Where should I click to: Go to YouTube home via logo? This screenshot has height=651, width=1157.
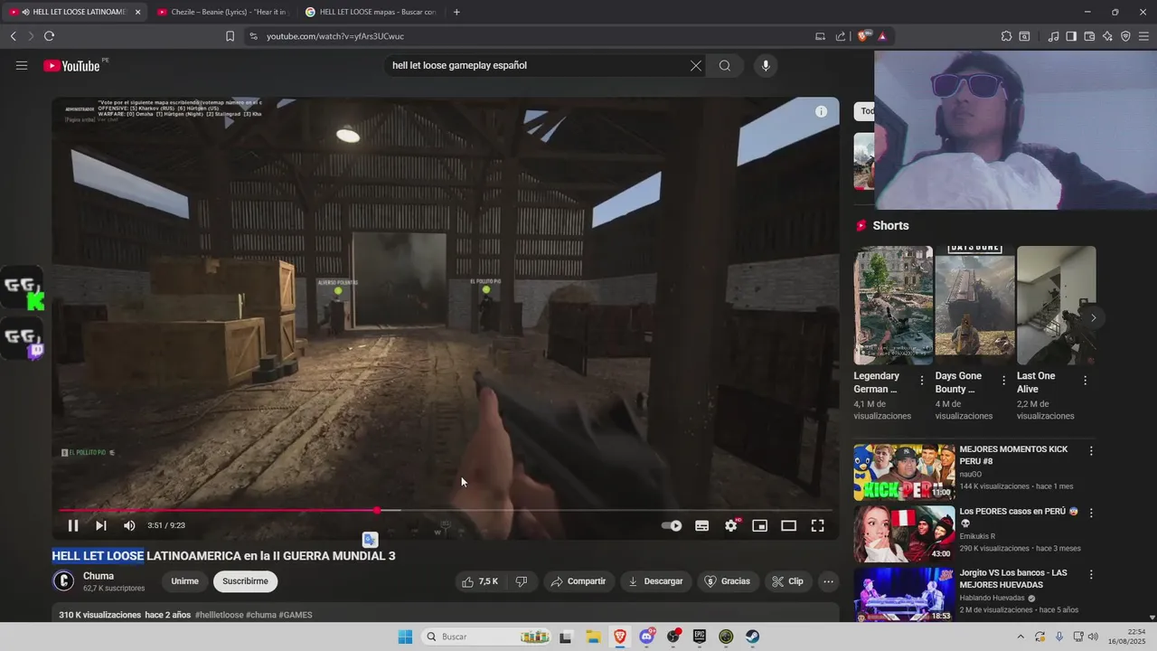coord(72,65)
